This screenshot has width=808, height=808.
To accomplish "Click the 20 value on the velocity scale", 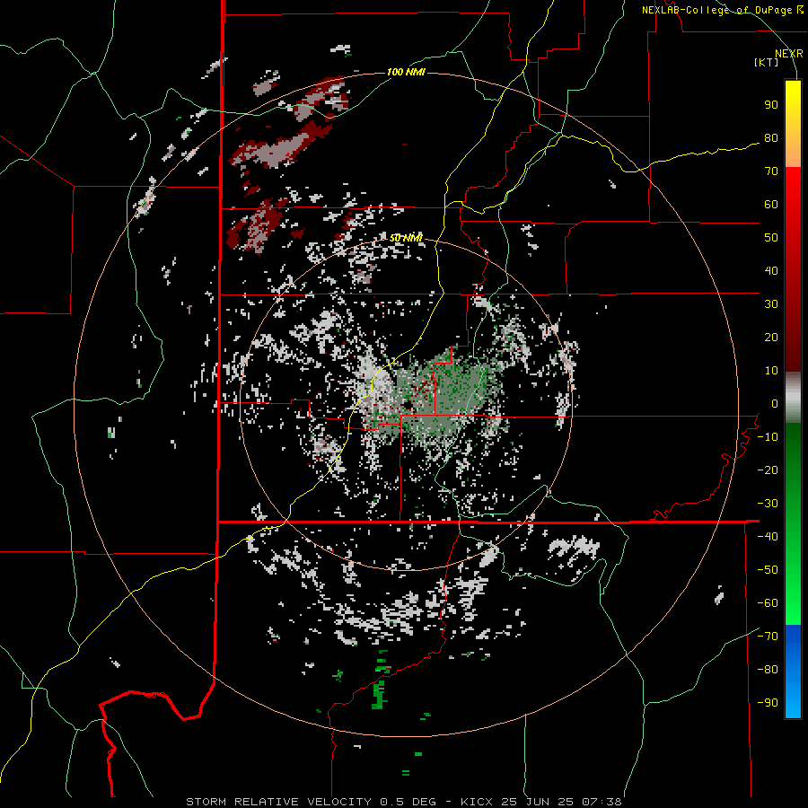I will coord(771,338).
